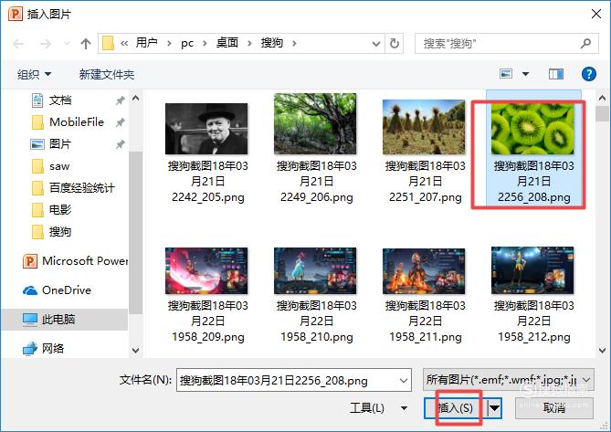Change the view layout icon
Screen dimensions: 611x432
(506, 74)
